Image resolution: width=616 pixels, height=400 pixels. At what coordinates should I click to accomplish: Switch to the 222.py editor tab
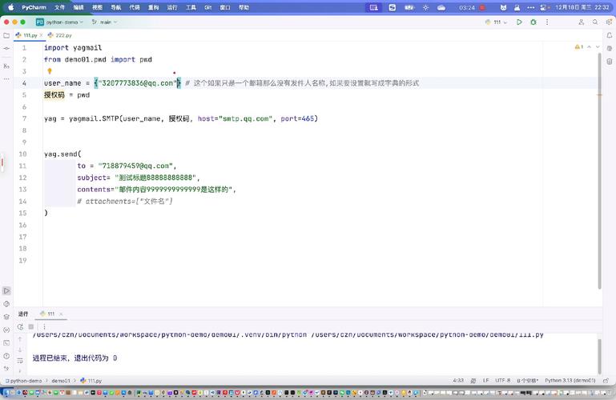click(x=59, y=35)
